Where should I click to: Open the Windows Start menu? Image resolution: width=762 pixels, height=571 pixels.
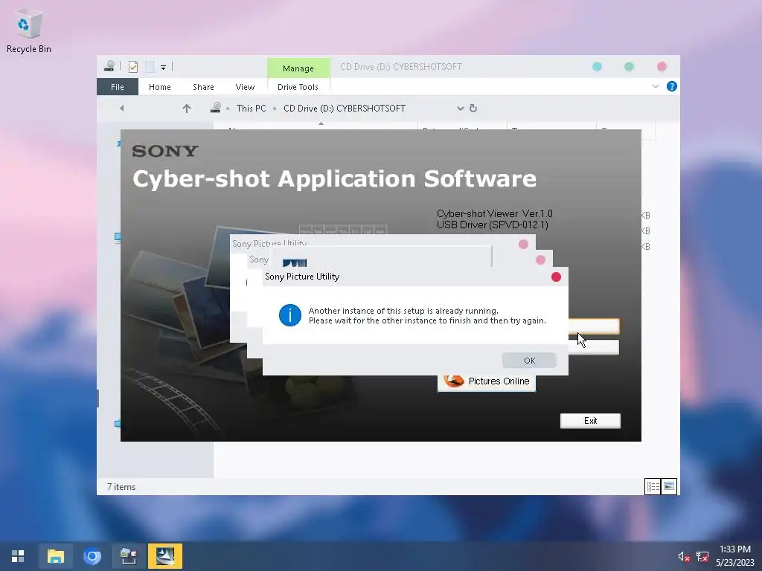pyautogui.click(x=18, y=556)
